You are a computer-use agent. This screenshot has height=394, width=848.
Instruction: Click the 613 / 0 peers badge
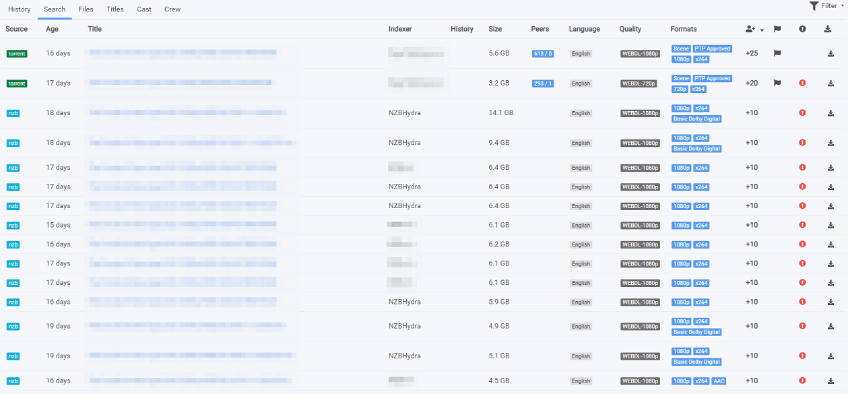coord(542,54)
